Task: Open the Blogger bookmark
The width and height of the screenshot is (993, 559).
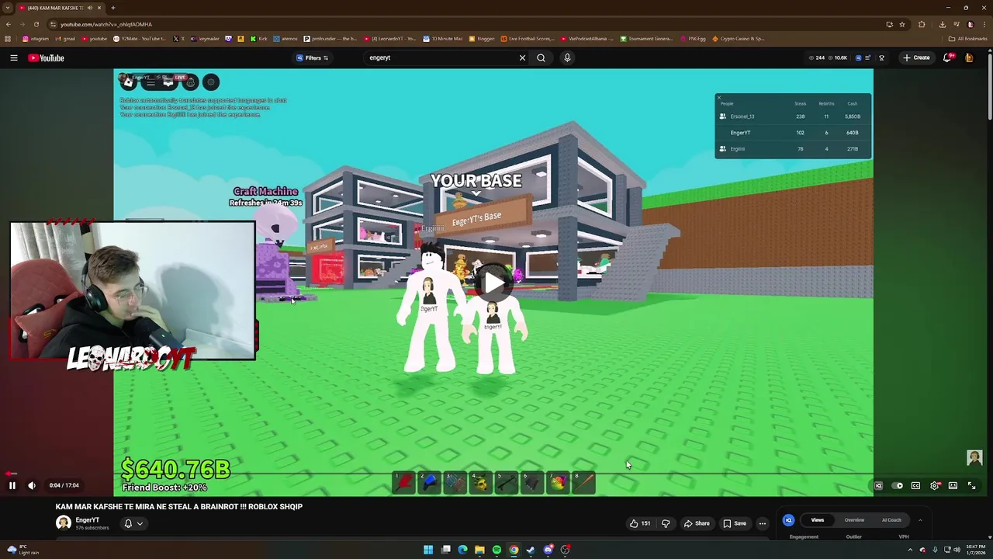Action: [x=481, y=38]
